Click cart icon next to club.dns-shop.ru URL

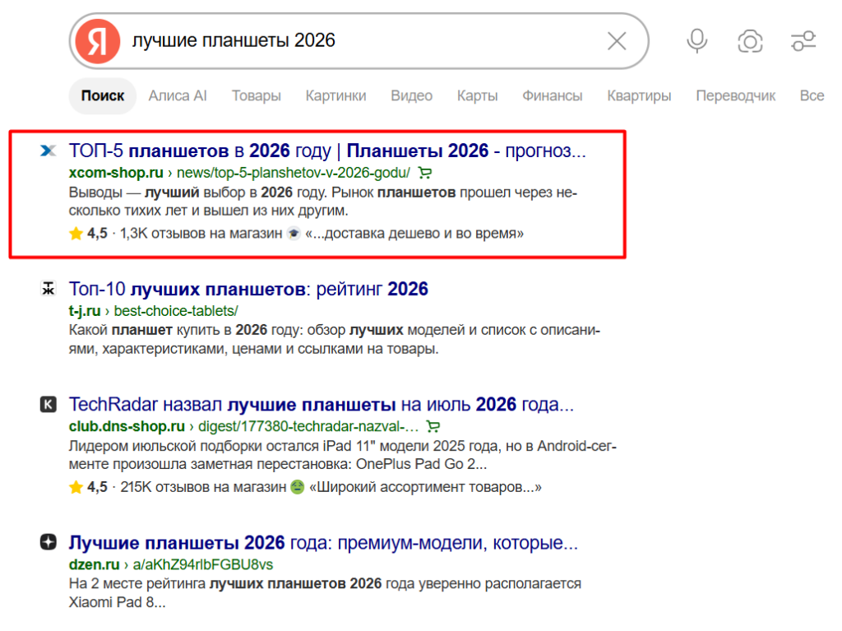point(433,427)
